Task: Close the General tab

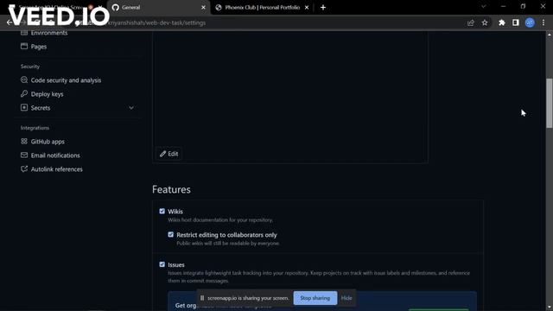Action: 203,8
